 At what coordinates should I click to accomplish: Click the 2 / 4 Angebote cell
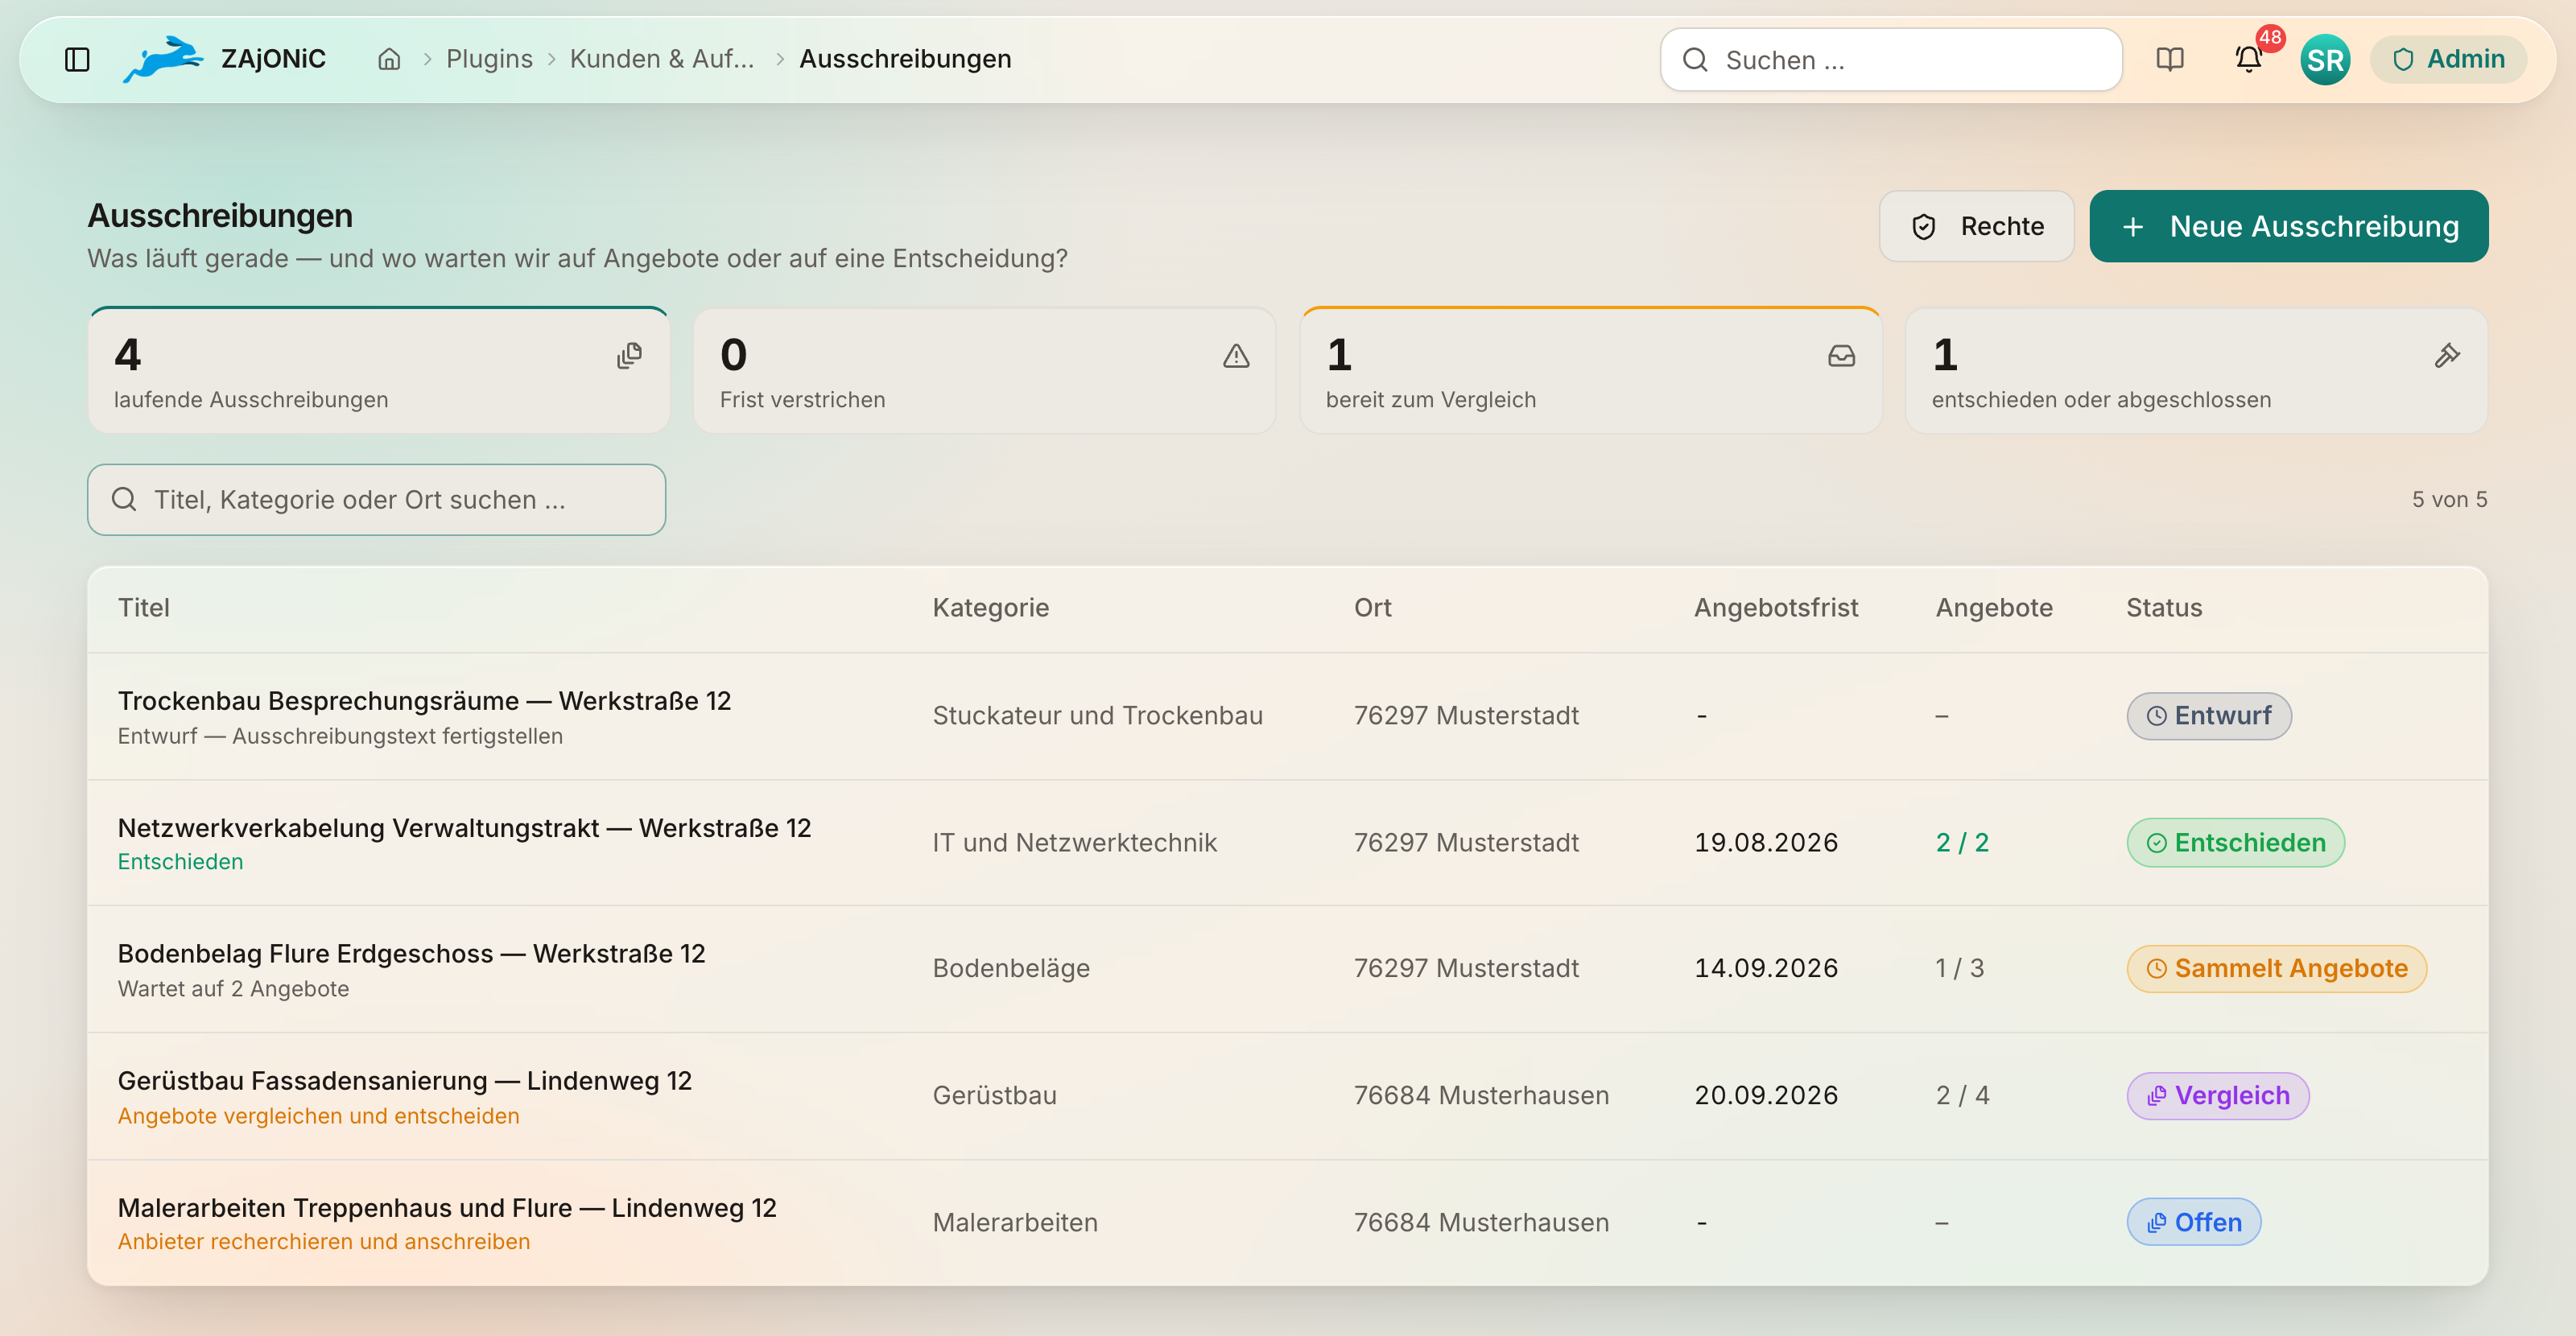1962,1096
